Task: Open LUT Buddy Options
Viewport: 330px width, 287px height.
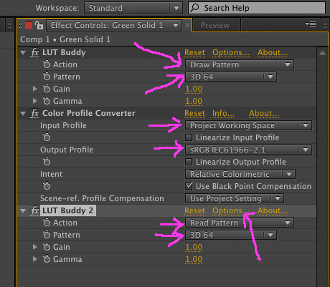Action: point(231,52)
